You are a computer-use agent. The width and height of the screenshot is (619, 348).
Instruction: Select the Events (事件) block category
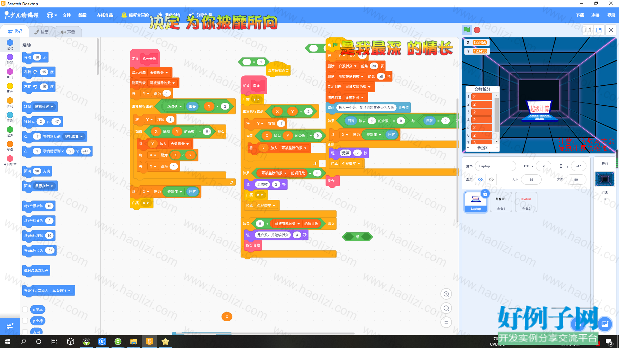pos(10,88)
